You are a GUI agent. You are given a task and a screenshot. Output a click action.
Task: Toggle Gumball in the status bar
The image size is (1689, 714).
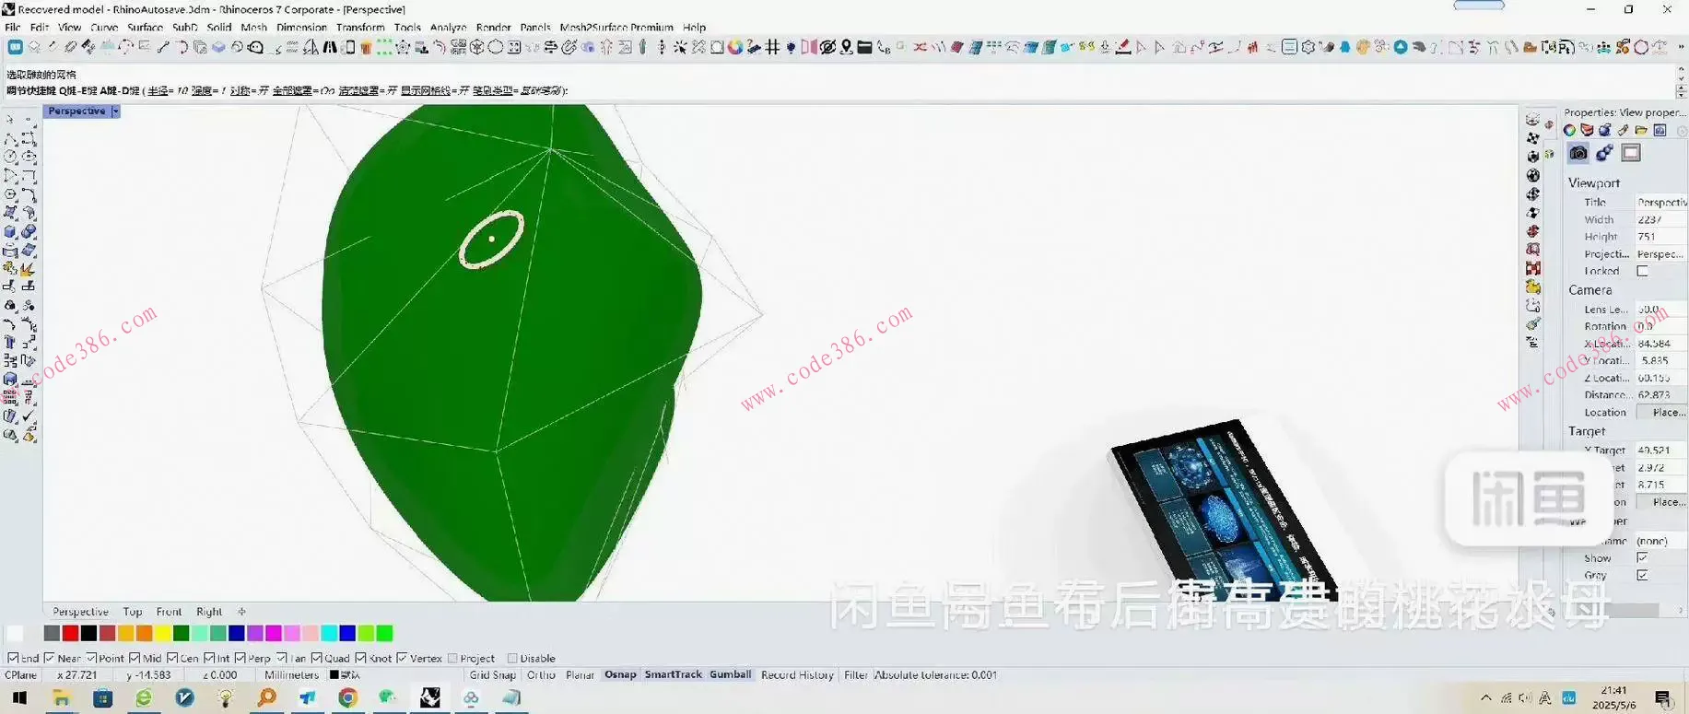[731, 675]
